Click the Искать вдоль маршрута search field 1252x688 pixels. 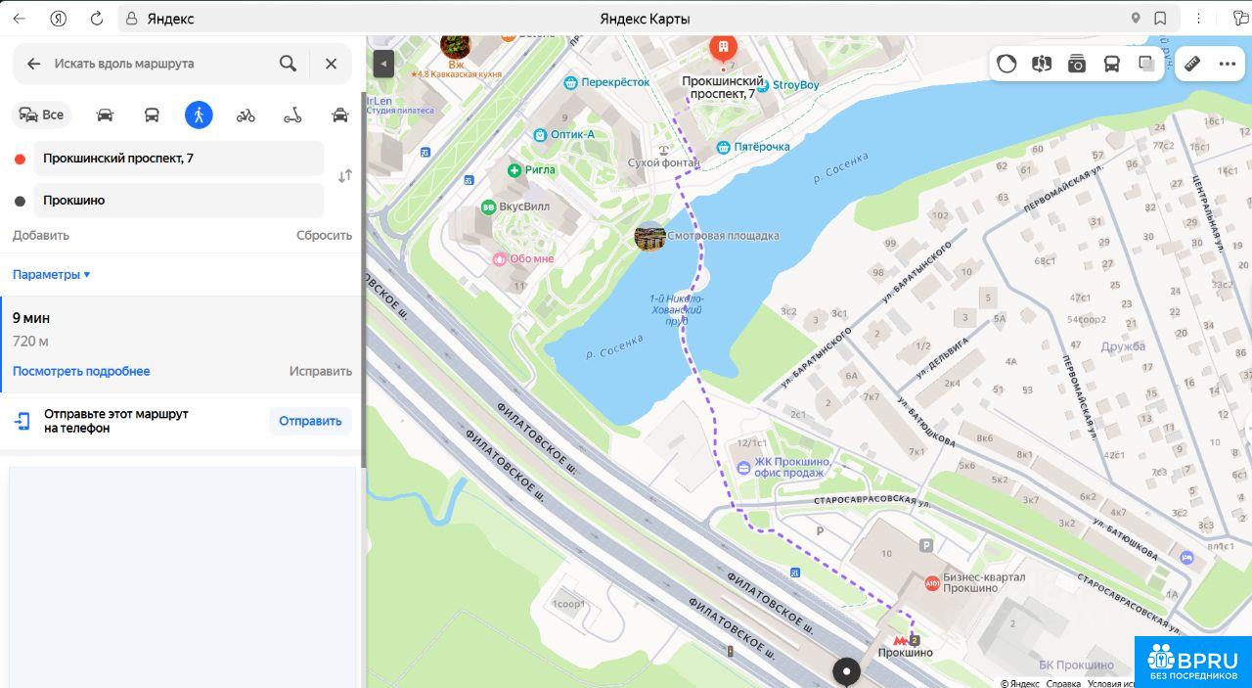click(x=161, y=64)
